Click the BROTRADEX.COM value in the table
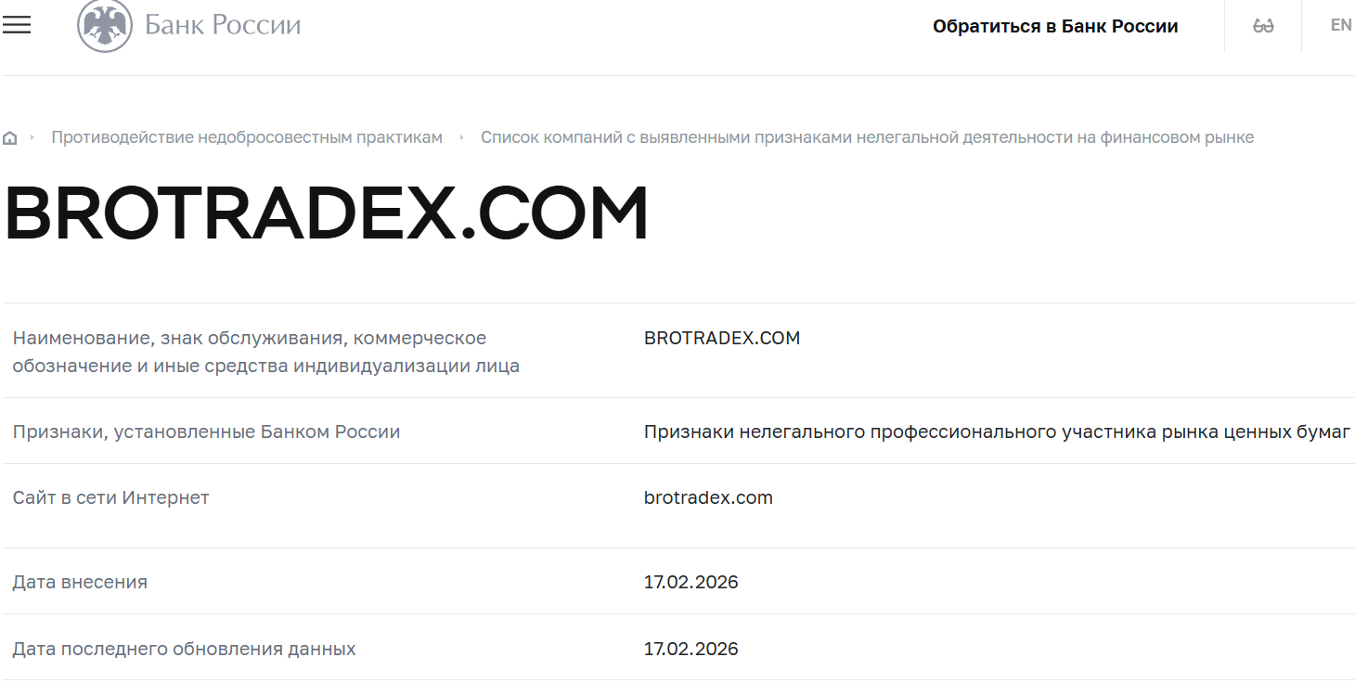The width and height of the screenshot is (1355, 683). point(721,338)
